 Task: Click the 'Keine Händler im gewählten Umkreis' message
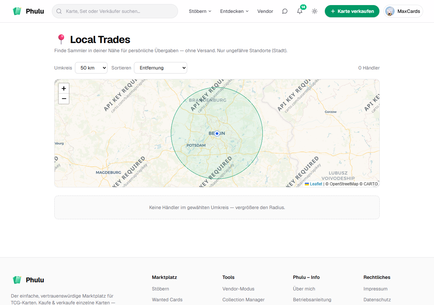pos(217,207)
